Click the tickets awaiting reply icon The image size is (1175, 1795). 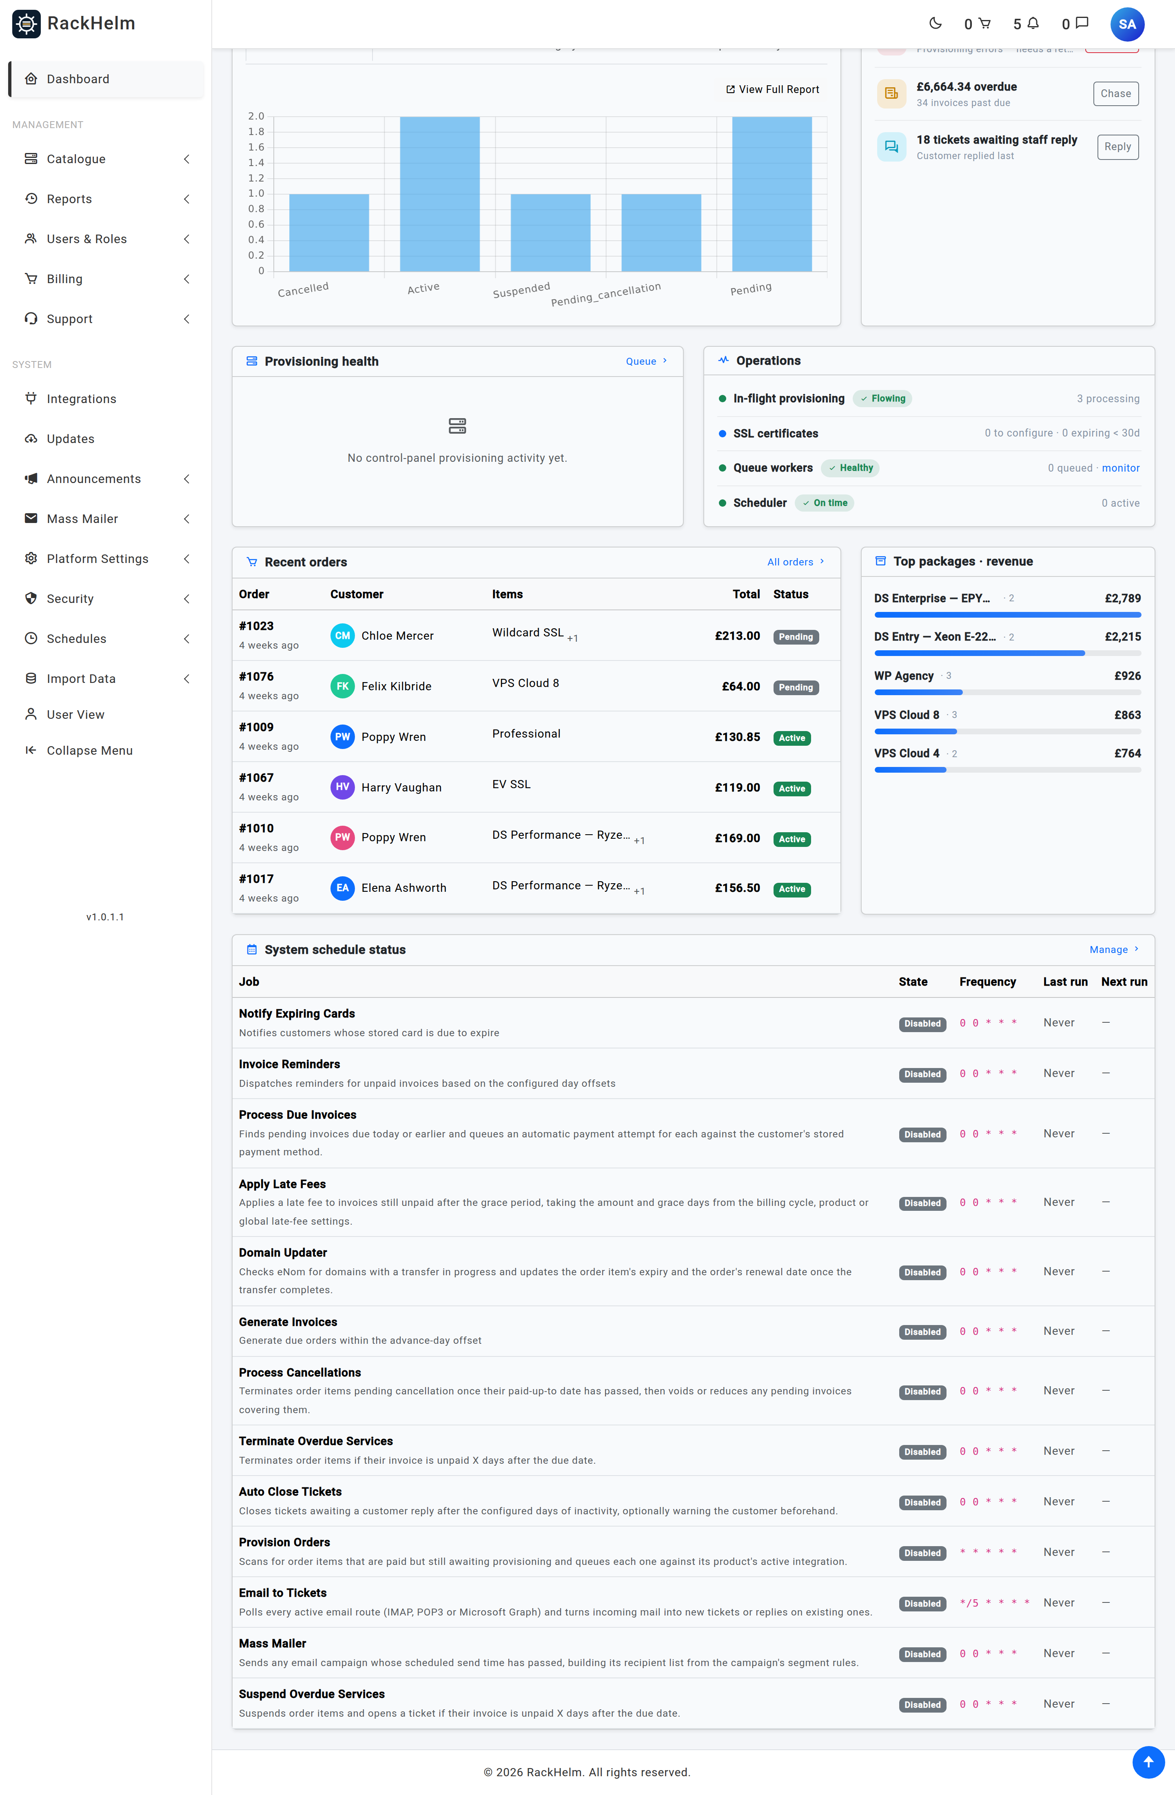(x=891, y=146)
